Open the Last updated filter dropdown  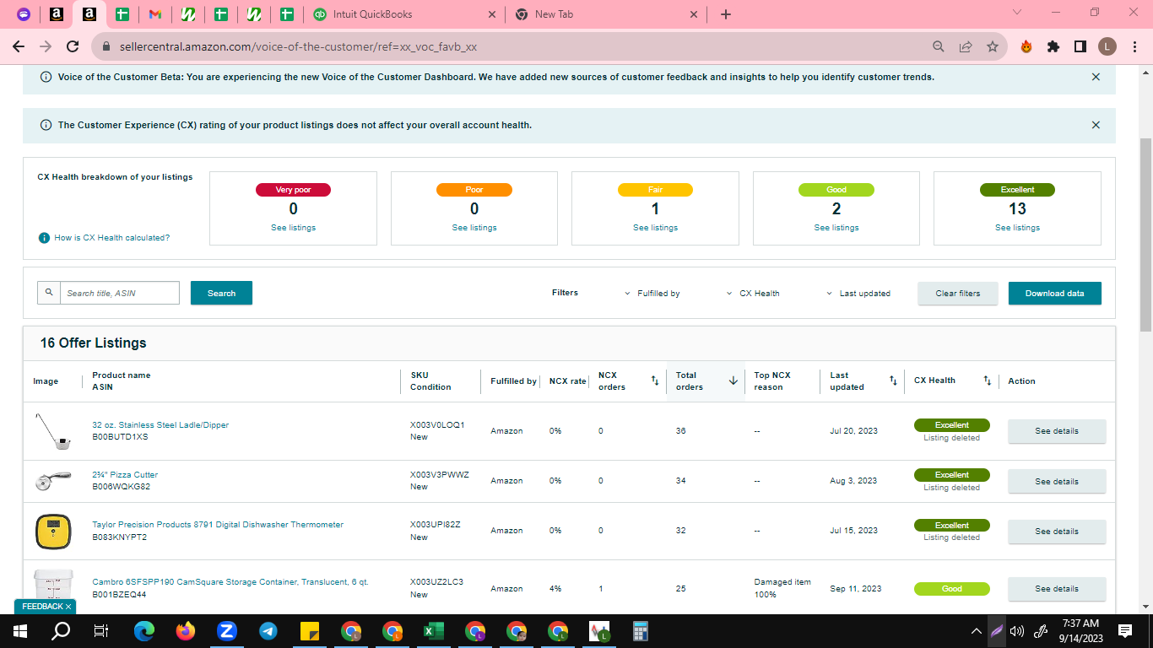858,294
